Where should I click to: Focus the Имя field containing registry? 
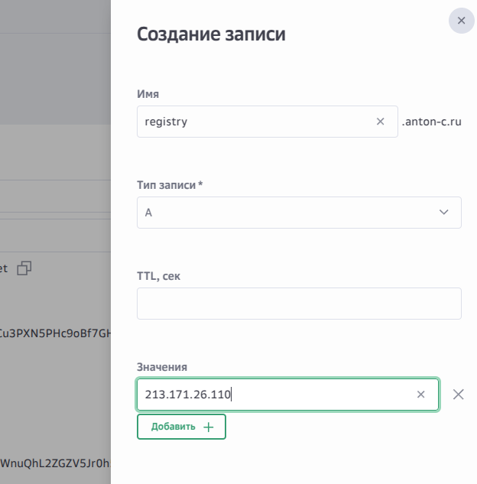click(252, 122)
